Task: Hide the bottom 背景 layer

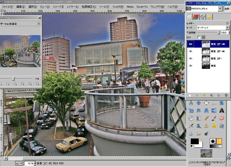Action: [x=191, y=66]
